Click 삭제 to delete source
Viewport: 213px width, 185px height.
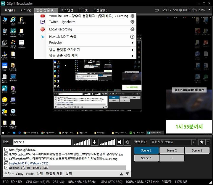click(x=40, y=174)
